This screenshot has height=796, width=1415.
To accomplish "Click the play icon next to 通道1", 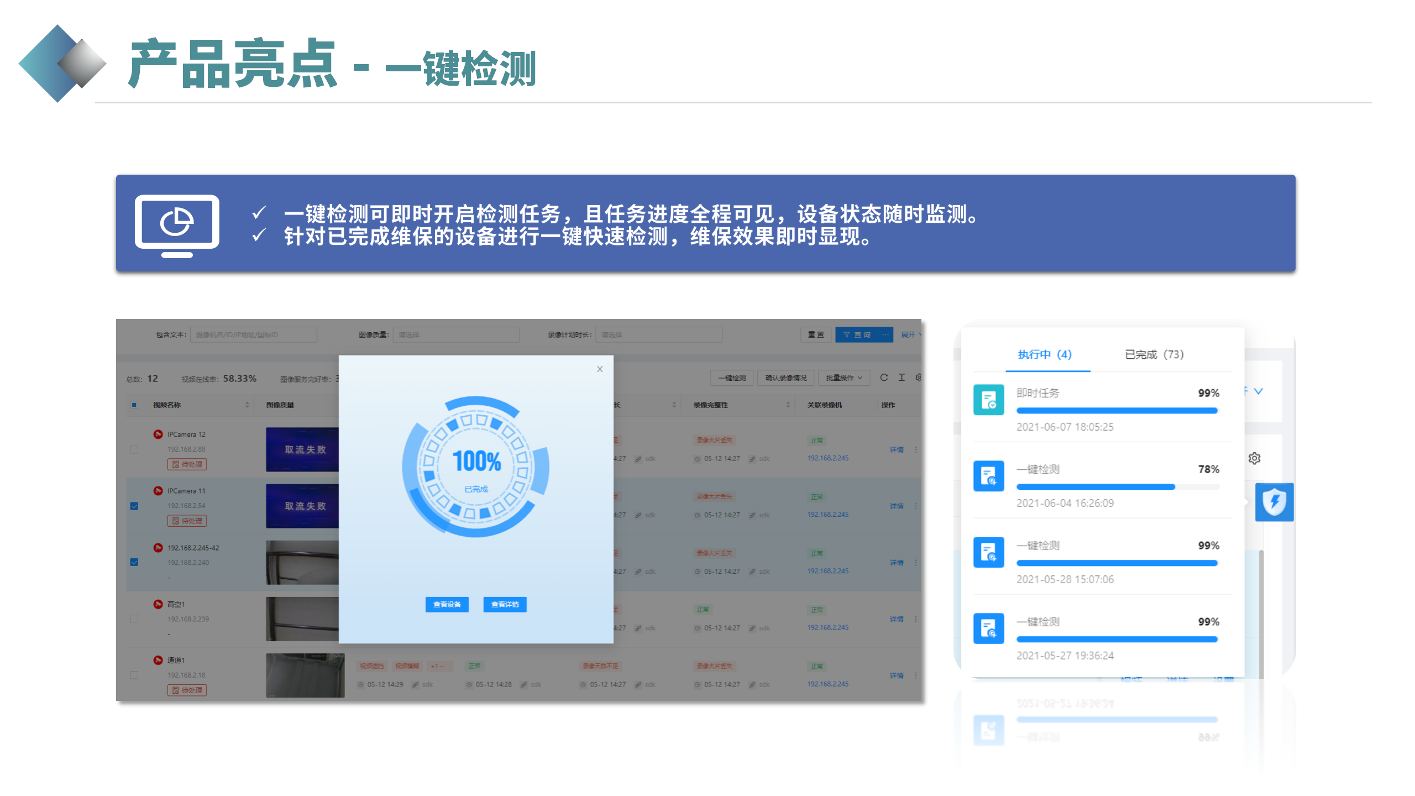I will (158, 660).
